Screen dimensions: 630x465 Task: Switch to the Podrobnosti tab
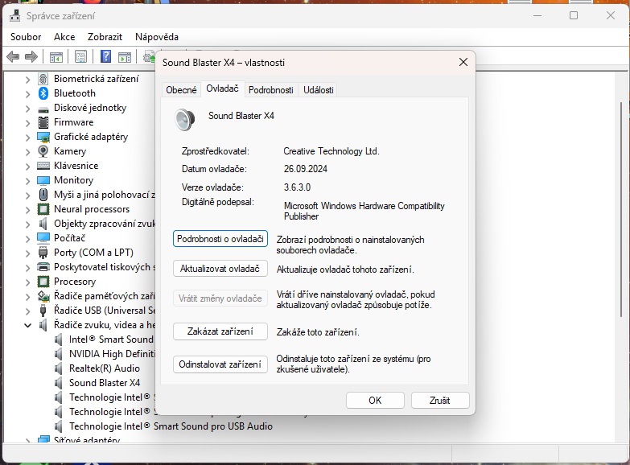click(x=271, y=89)
